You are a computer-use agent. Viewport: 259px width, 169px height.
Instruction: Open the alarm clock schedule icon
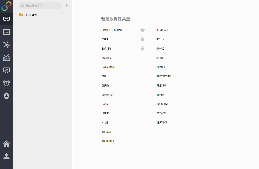[6, 83]
